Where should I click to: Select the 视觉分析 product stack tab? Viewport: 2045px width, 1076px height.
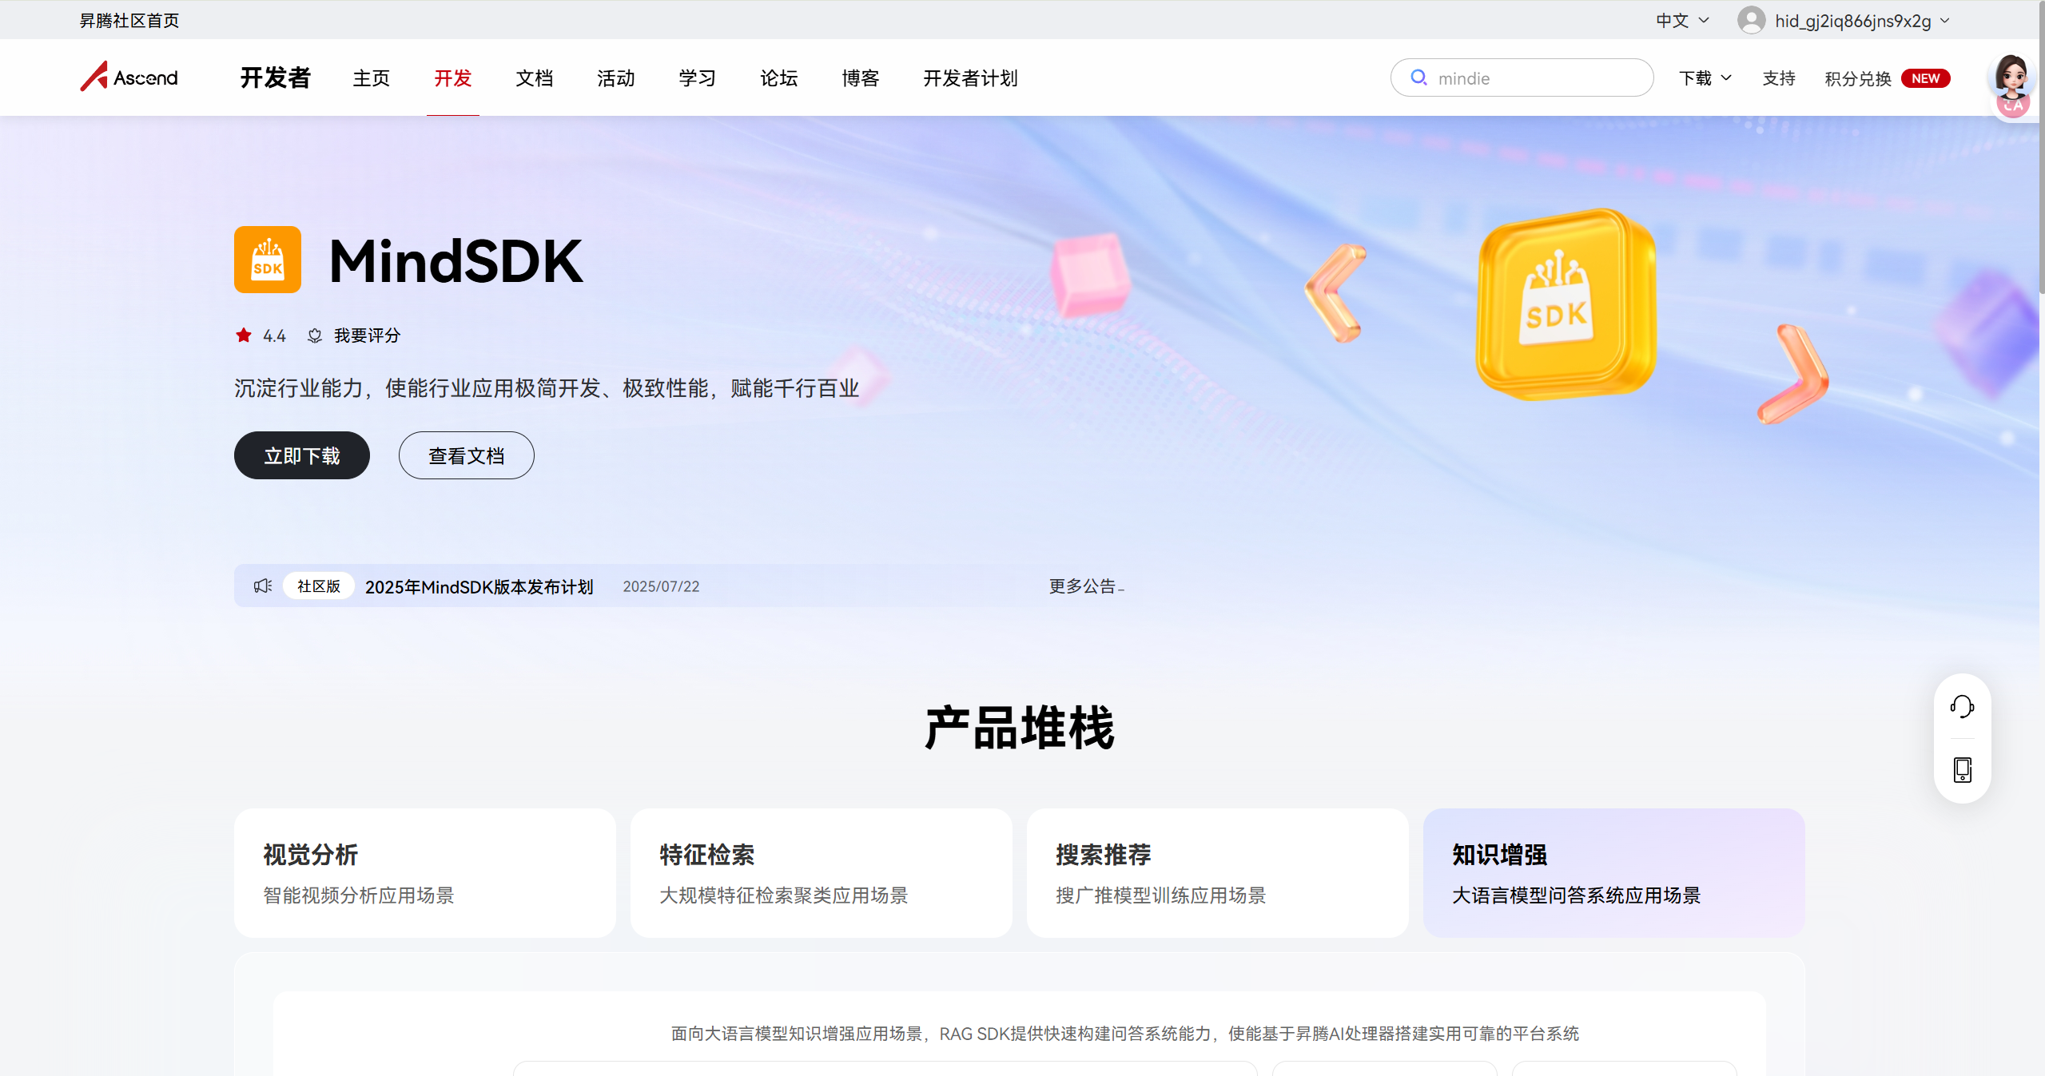pos(424,872)
